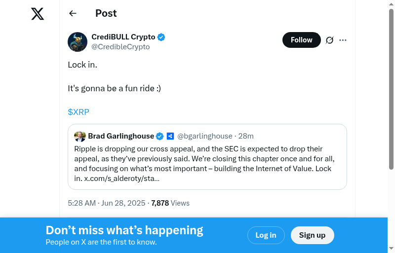The height and width of the screenshot is (253, 395).
Task: Follow the CrediBULL Crypto account
Action: 301,40
